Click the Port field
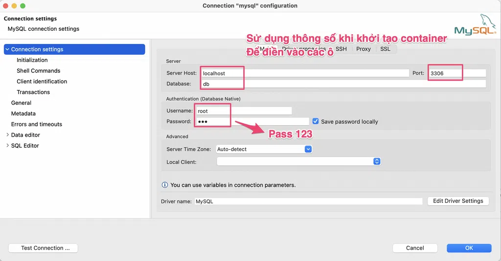This screenshot has height=261, width=501. [457, 73]
